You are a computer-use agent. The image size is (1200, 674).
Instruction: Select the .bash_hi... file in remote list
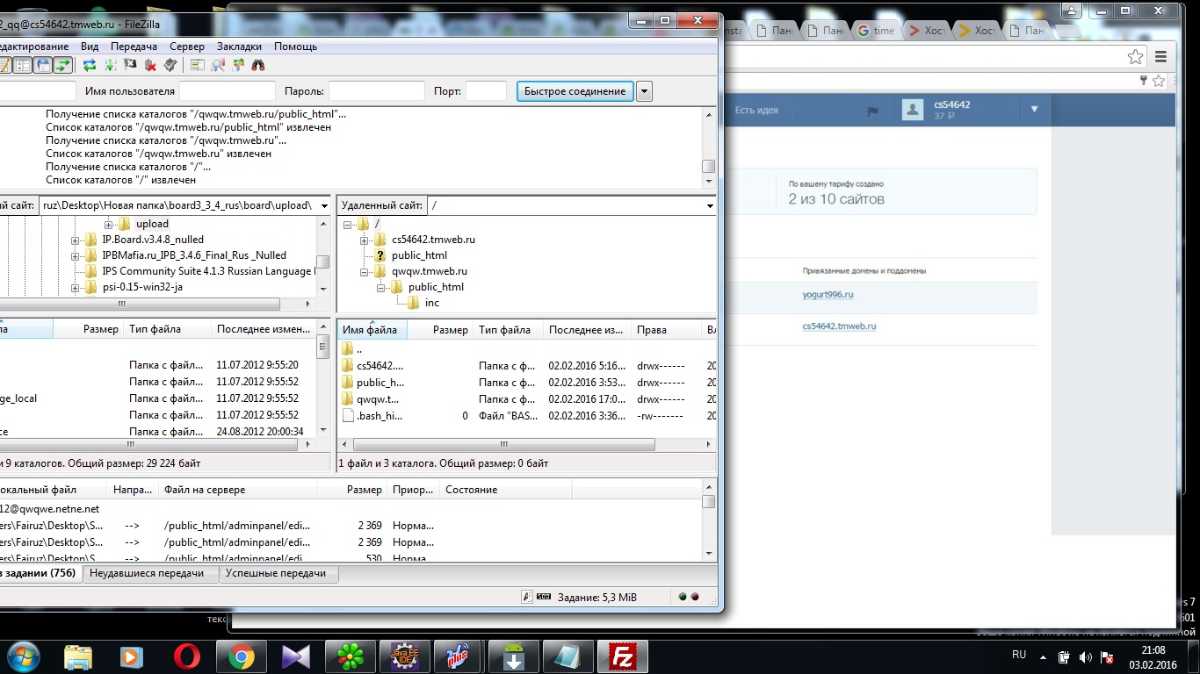(527, 416)
